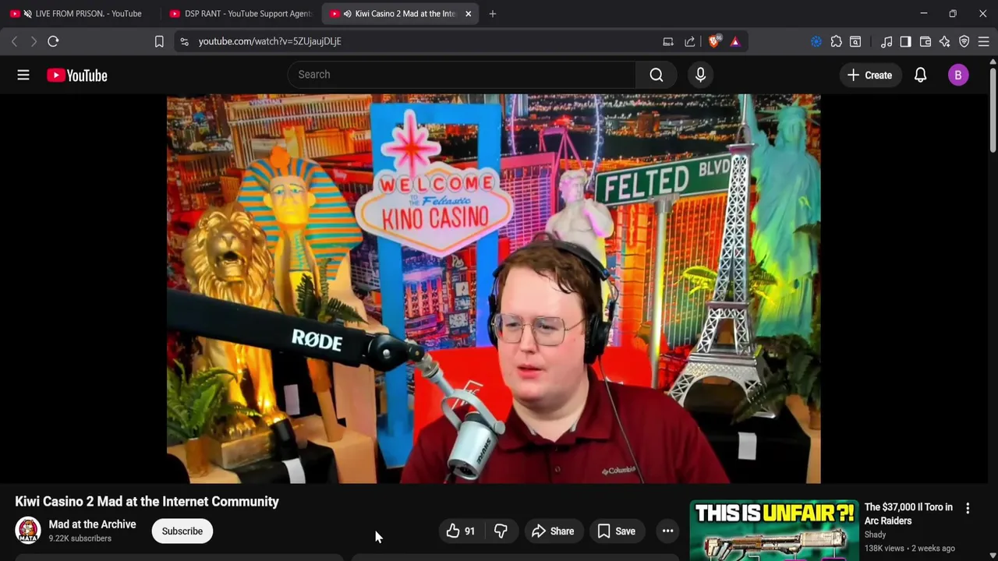Viewport: 998px width, 561px height.
Task: Open the Mad at the Archive channel avatar
Action: click(x=28, y=531)
